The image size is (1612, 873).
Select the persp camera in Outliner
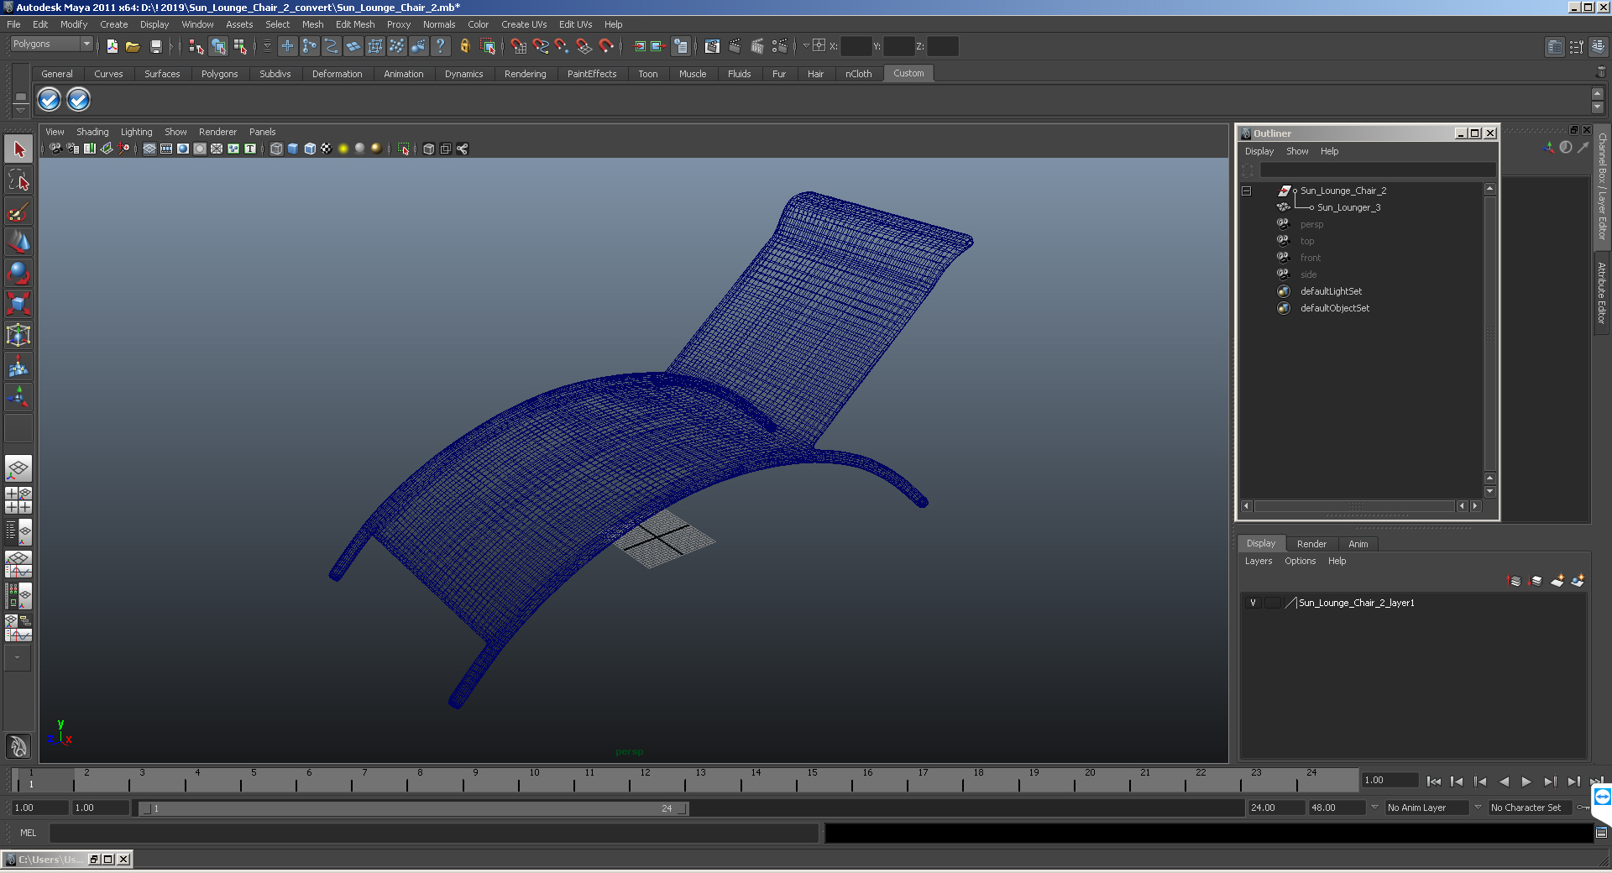coord(1311,224)
